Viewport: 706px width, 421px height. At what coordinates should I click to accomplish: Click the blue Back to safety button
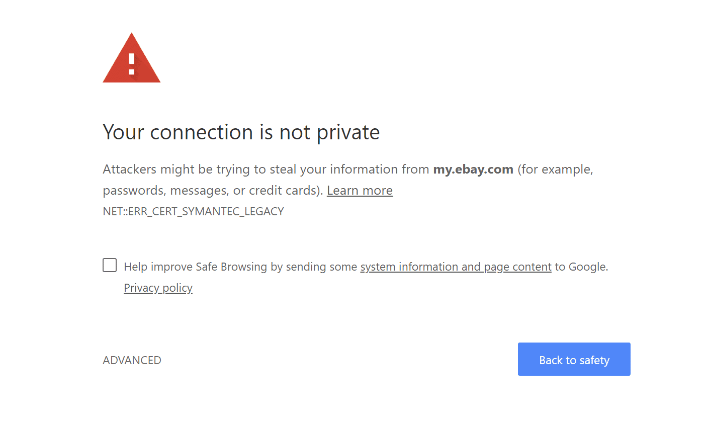click(x=574, y=359)
